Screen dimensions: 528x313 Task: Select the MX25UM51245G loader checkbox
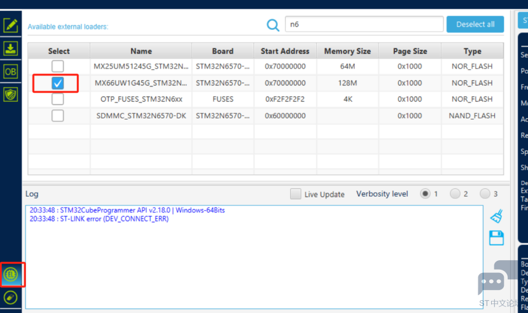[x=58, y=66]
